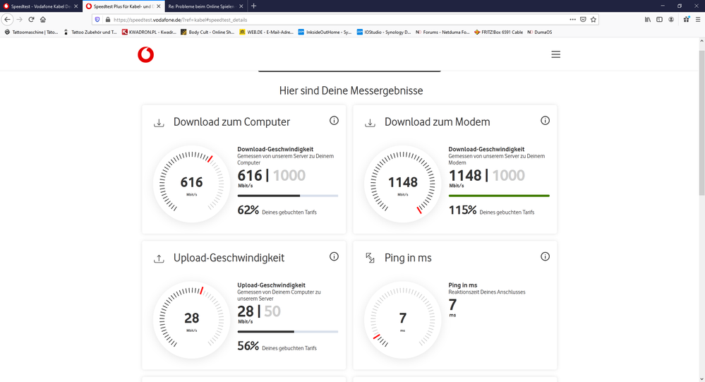Image resolution: width=705 pixels, height=382 pixels.
Task: Click the Vodafone logo
Action: (x=145, y=55)
